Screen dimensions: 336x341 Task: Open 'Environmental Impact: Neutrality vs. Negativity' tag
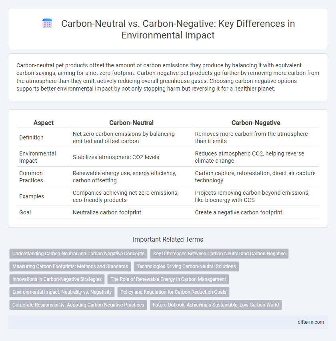[x=62, y=292]
